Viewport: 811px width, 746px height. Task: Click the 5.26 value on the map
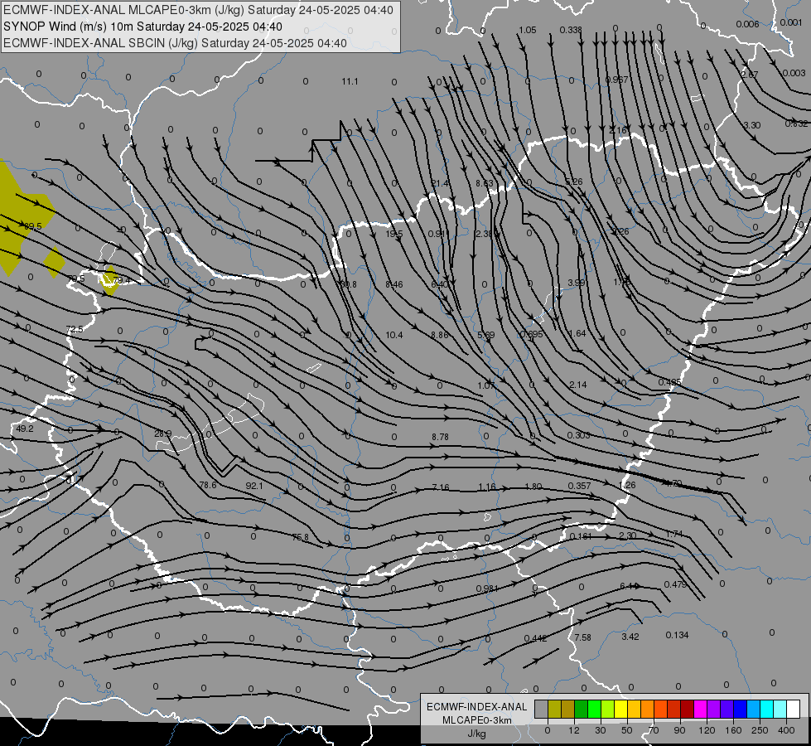click(573, 182)
